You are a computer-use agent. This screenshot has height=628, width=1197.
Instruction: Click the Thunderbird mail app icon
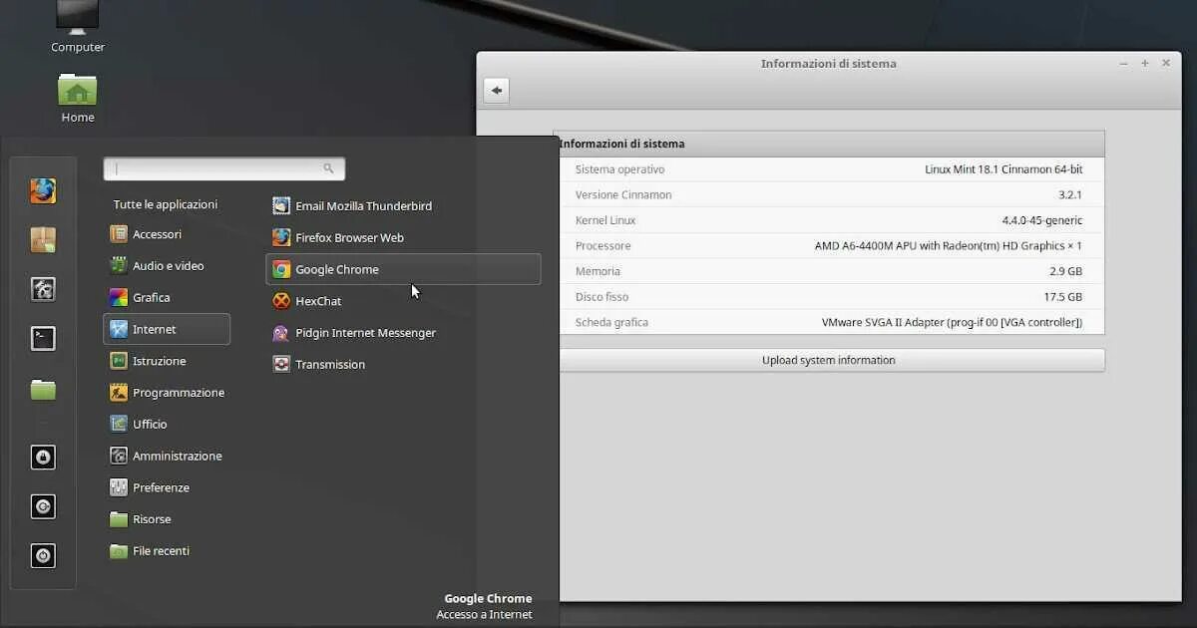pos(281,206)
